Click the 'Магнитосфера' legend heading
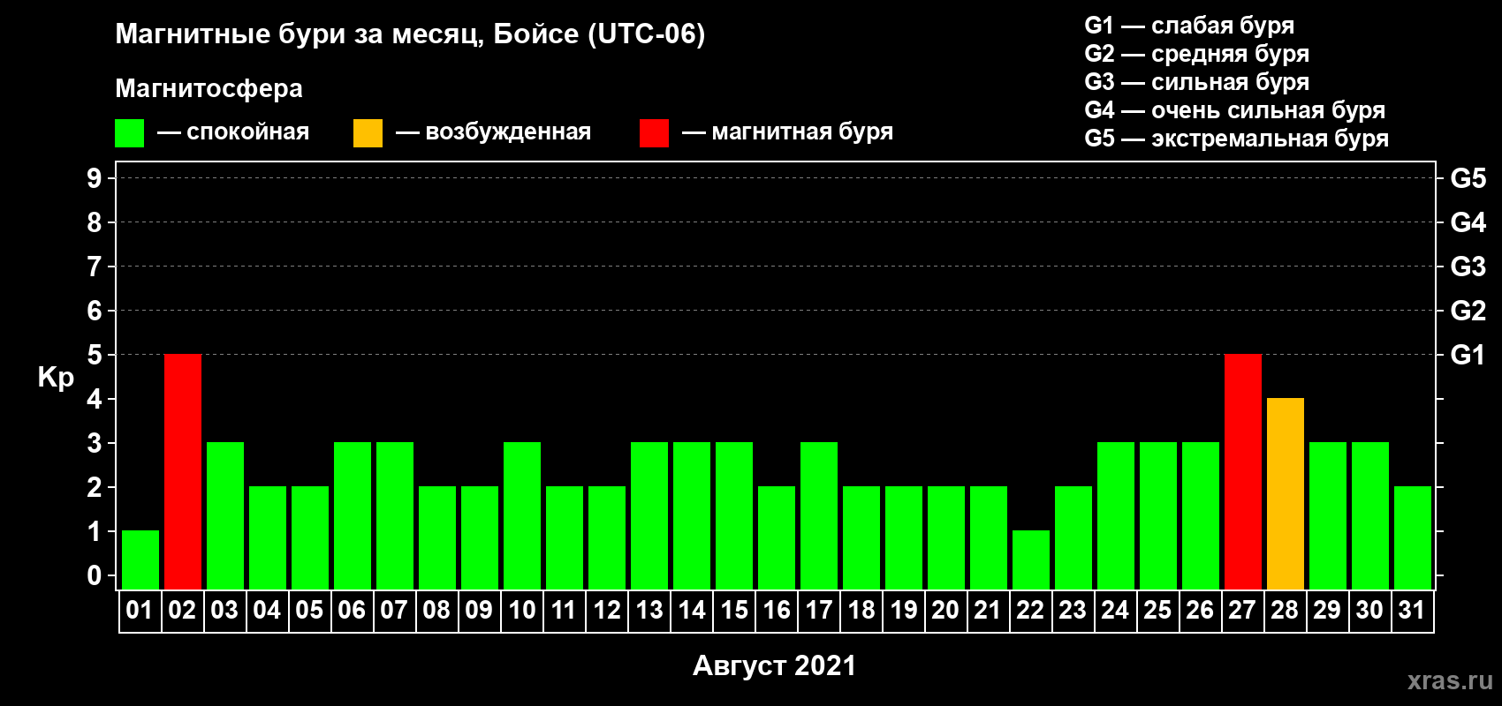The height and width of the screenshot is (706, 1502). tap(209, 89)
